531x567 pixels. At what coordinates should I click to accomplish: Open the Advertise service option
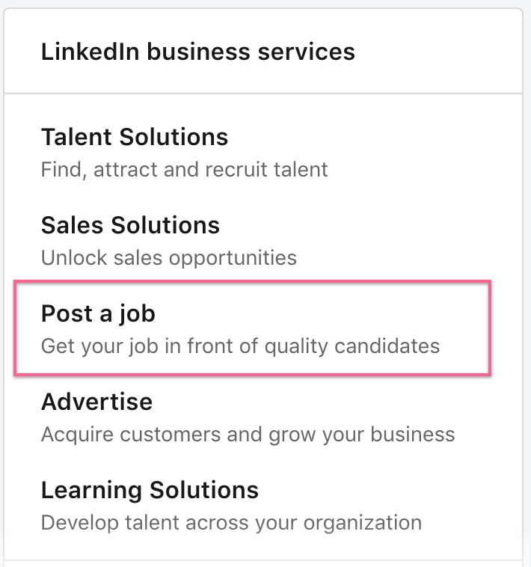click(96, 402)
